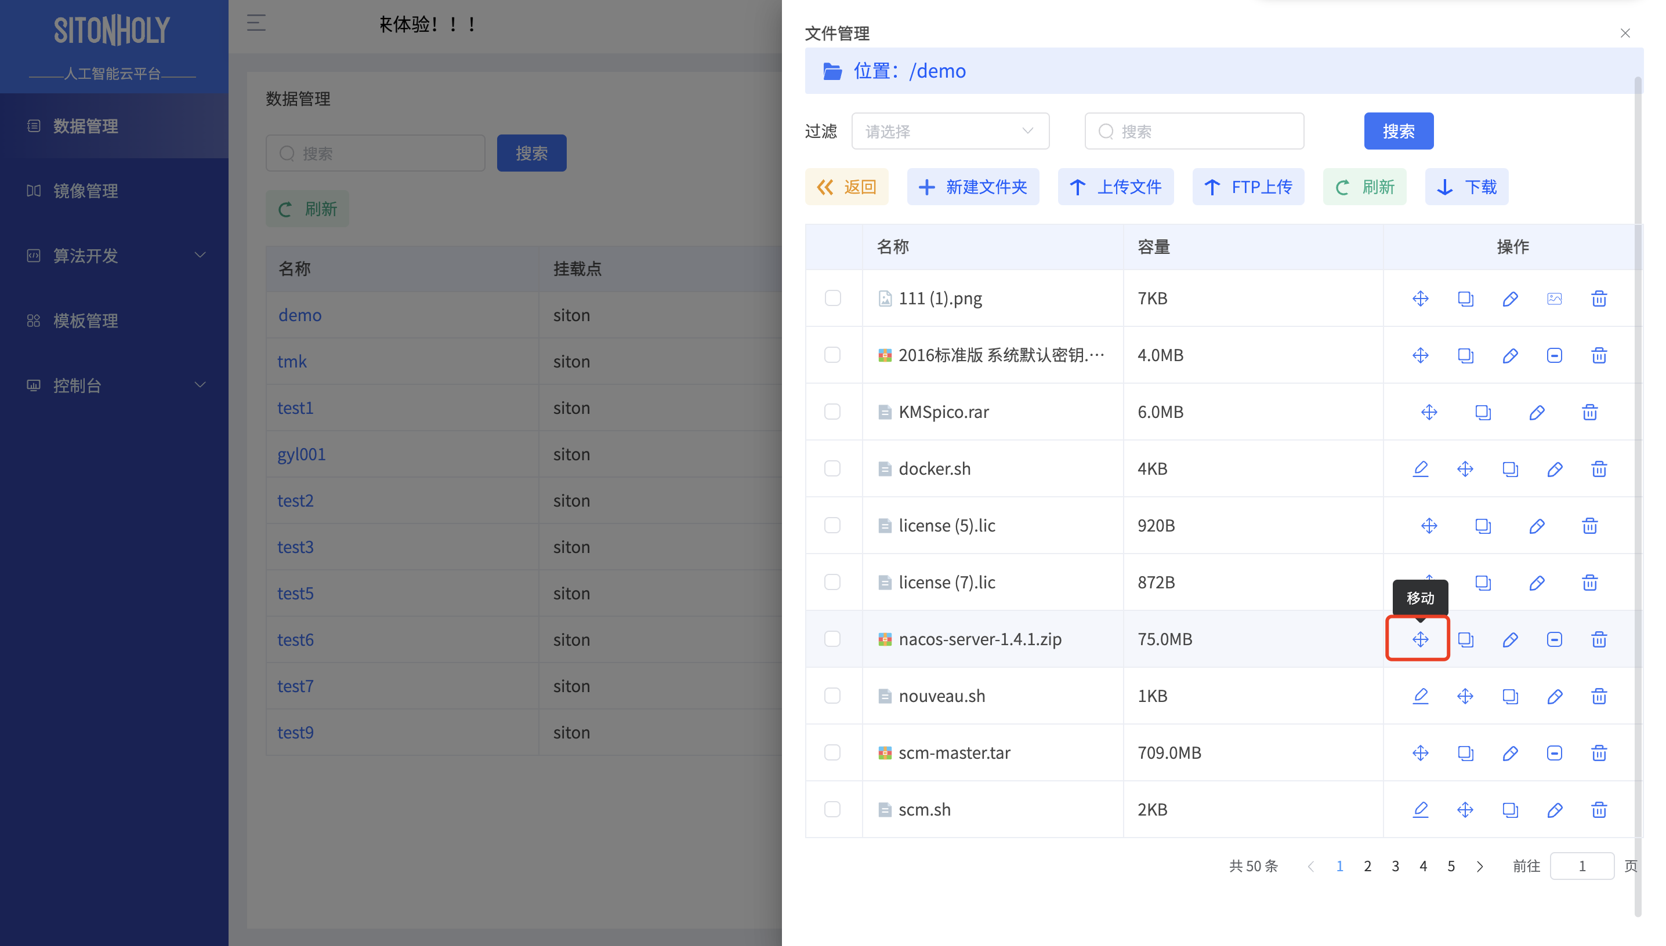
Task: Click the pencil rename icon for license (5).lic
Action: tap(1537, 526)
